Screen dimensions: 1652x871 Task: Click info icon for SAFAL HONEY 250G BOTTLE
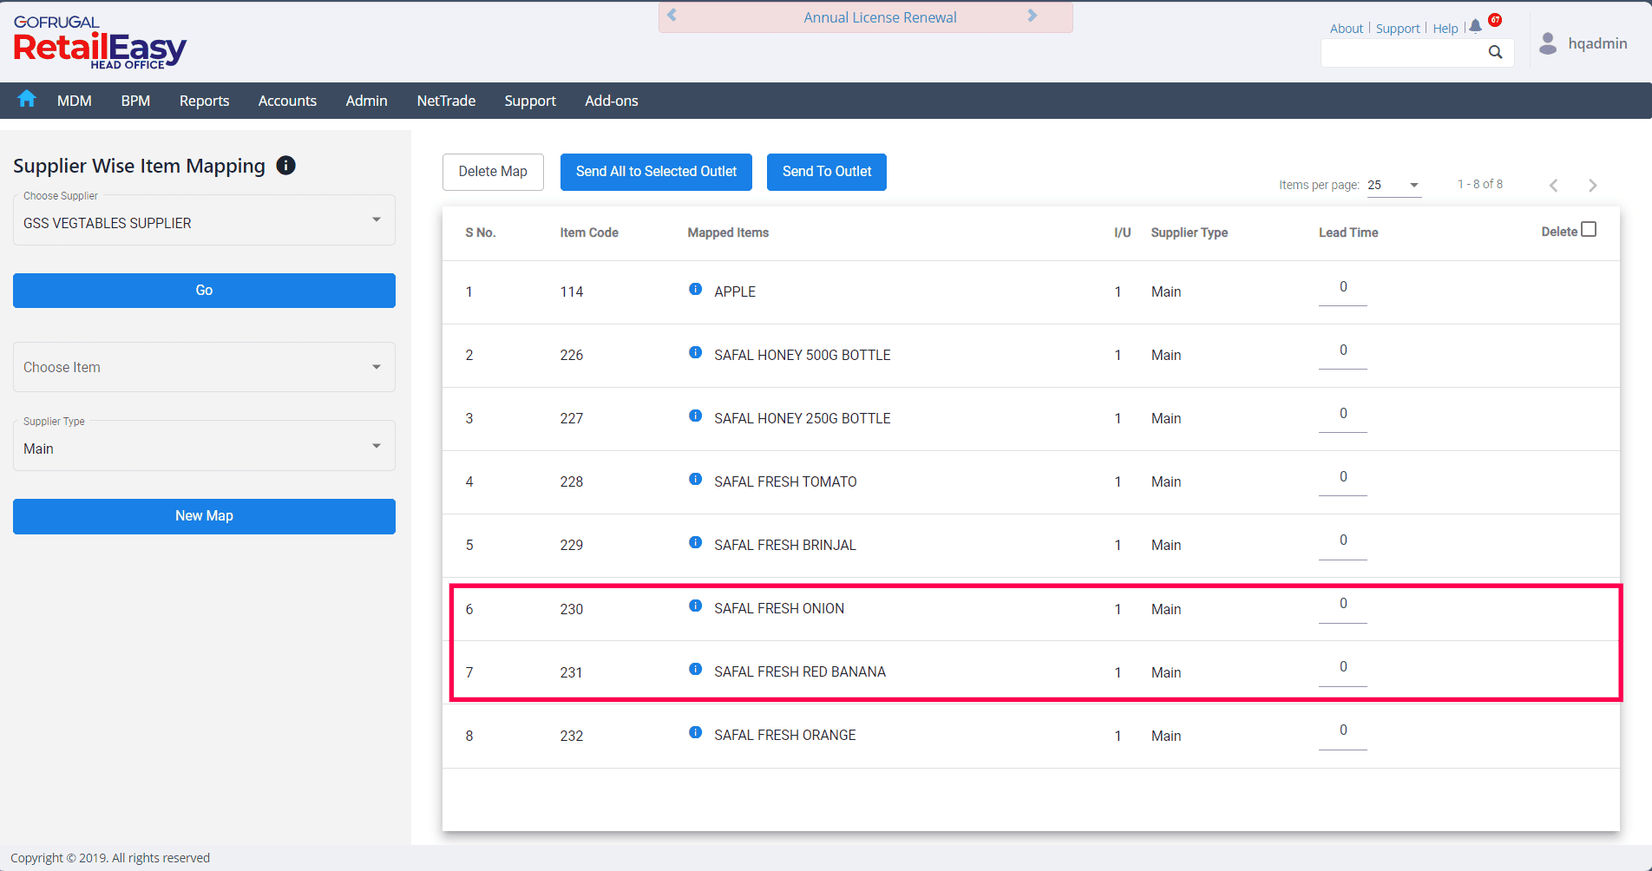point(695,416)
